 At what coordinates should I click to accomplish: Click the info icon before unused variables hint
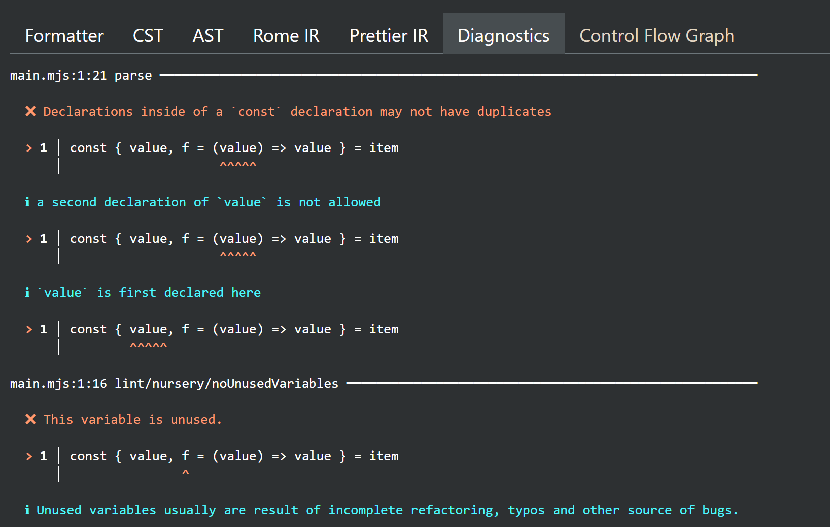click(x=27, y=510)
